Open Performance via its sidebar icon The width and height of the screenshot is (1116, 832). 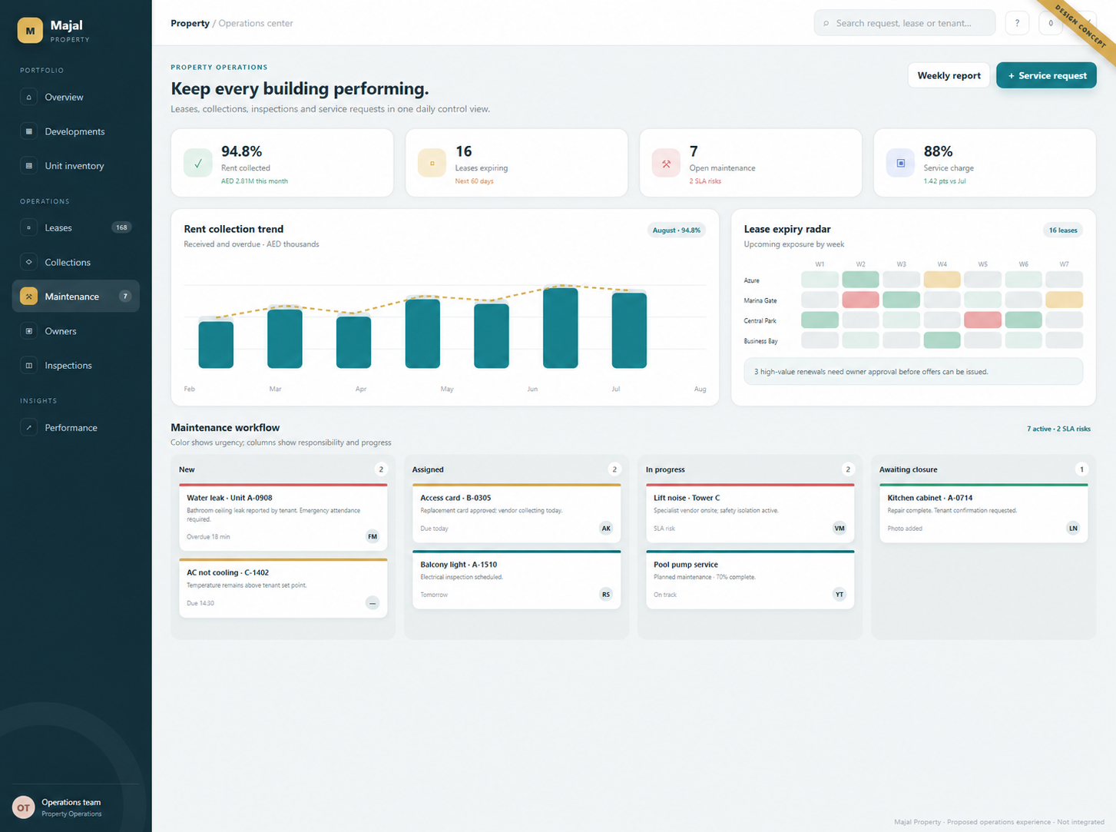click(29, 428)
